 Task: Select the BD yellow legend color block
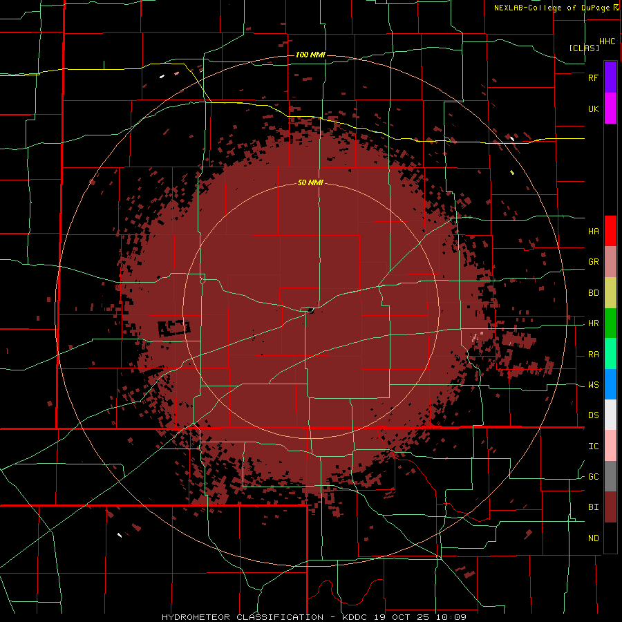coord(610,293)
